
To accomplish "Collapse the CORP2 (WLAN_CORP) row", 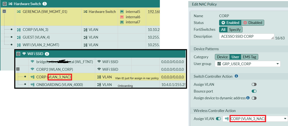I will click(18, 69).
